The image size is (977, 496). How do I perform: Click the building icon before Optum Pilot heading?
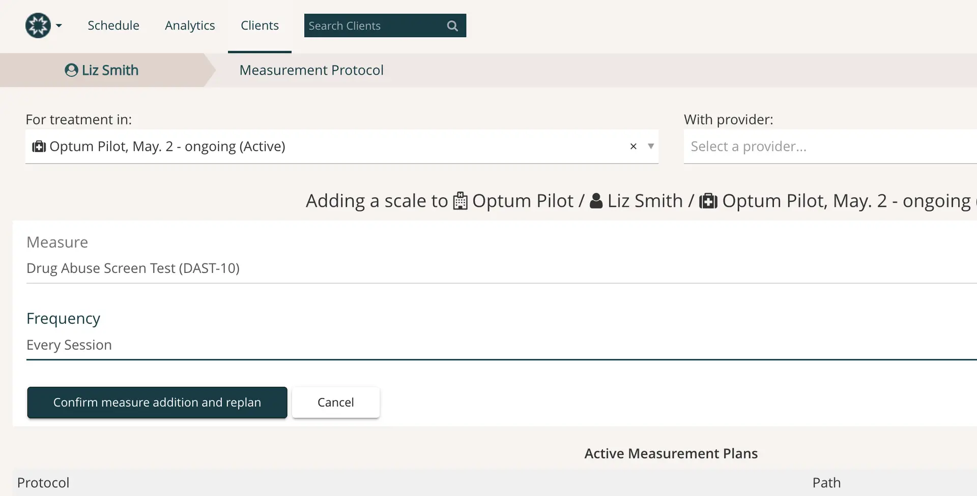[x=459, y=201]
